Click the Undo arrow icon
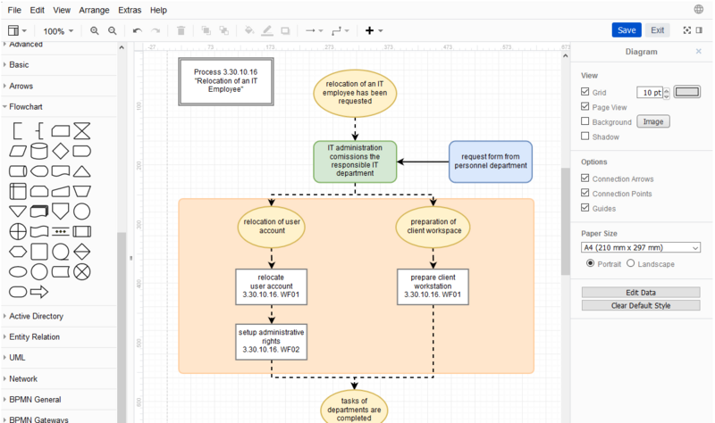Image resolution: width=715 pixels, height=423 pixels. tap(137, 30)
